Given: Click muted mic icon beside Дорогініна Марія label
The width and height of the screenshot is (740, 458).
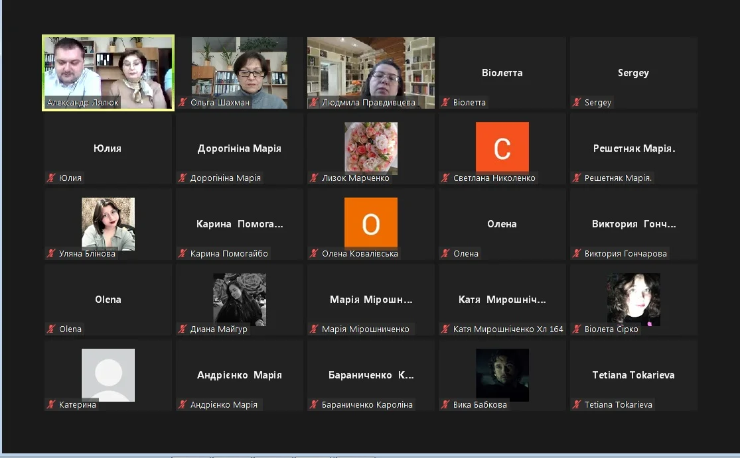Looking at the screenshot, I should (x=183, y=178).
